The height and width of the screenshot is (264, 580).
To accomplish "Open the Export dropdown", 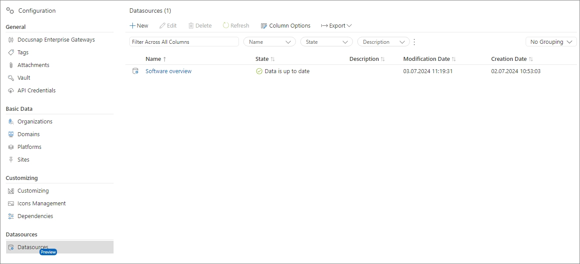I will (336, 25).
